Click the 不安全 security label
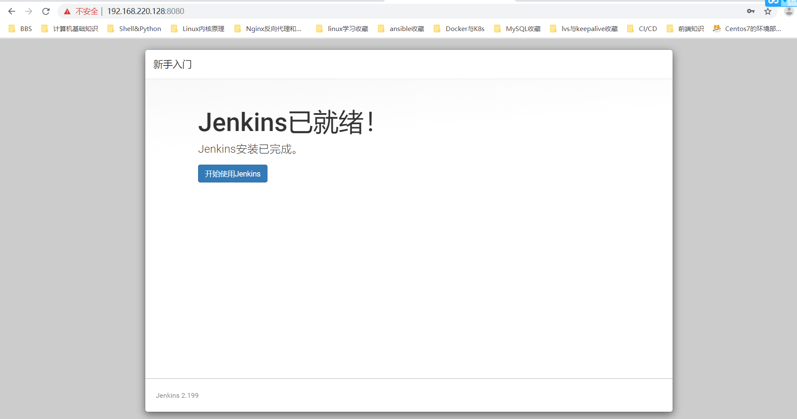The width and height of the screenshot is (797, 419). click(87, 11)
